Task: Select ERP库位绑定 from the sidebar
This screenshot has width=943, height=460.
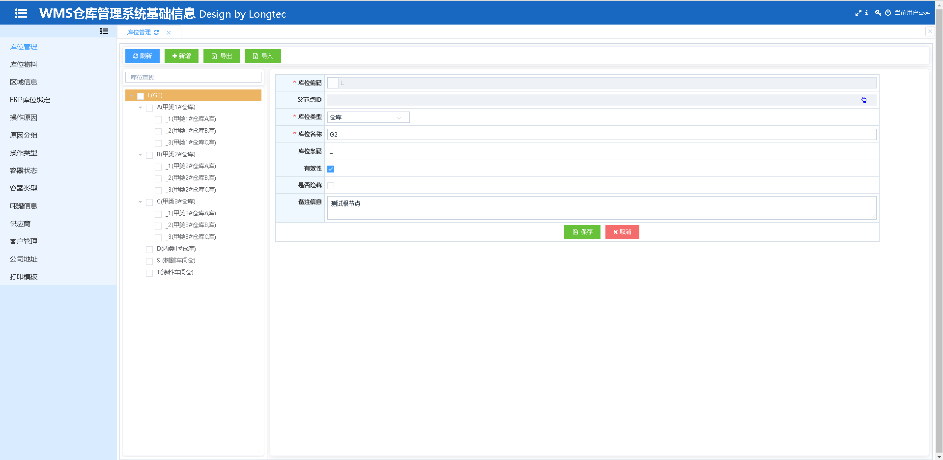Action: [x=30, y=100]
